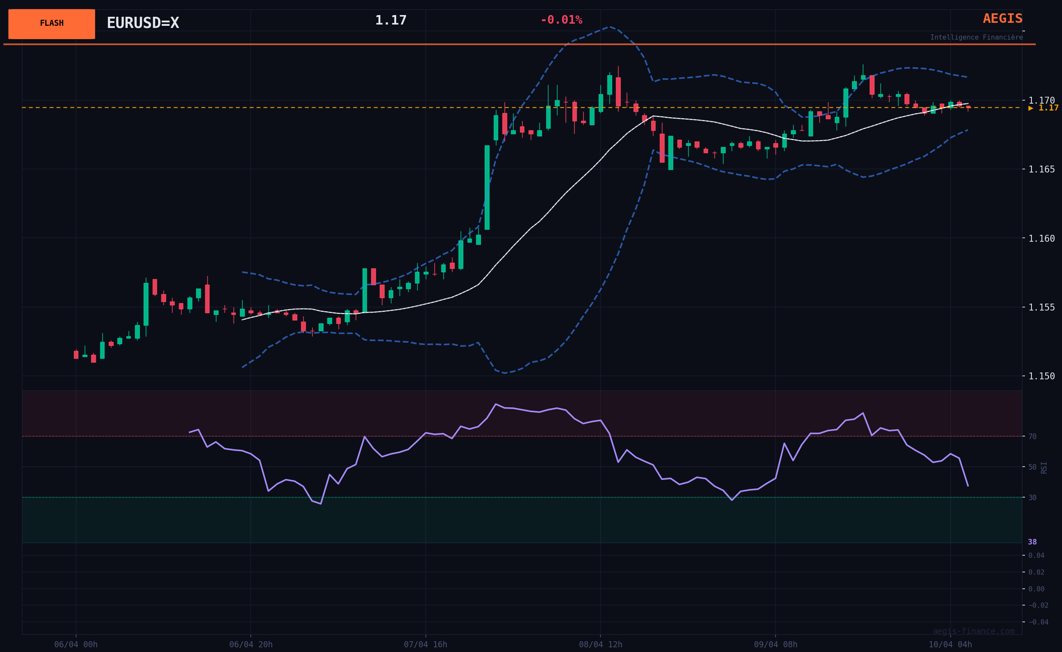1062x652 pixels.
Task: Click the RSI 70 overbought level label
Action: click(x=1032, y=437)
